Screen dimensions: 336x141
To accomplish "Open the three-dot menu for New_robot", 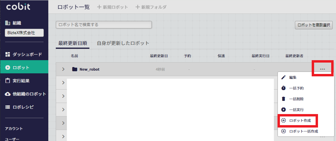I will pos(322,69).
